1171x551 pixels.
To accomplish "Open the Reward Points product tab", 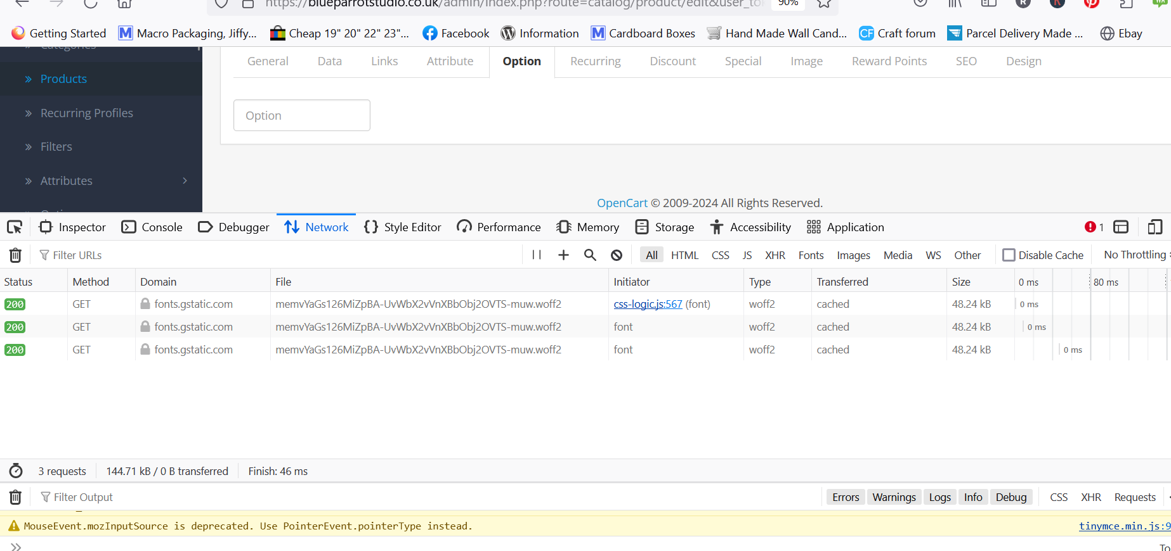I will pos(889,61).
